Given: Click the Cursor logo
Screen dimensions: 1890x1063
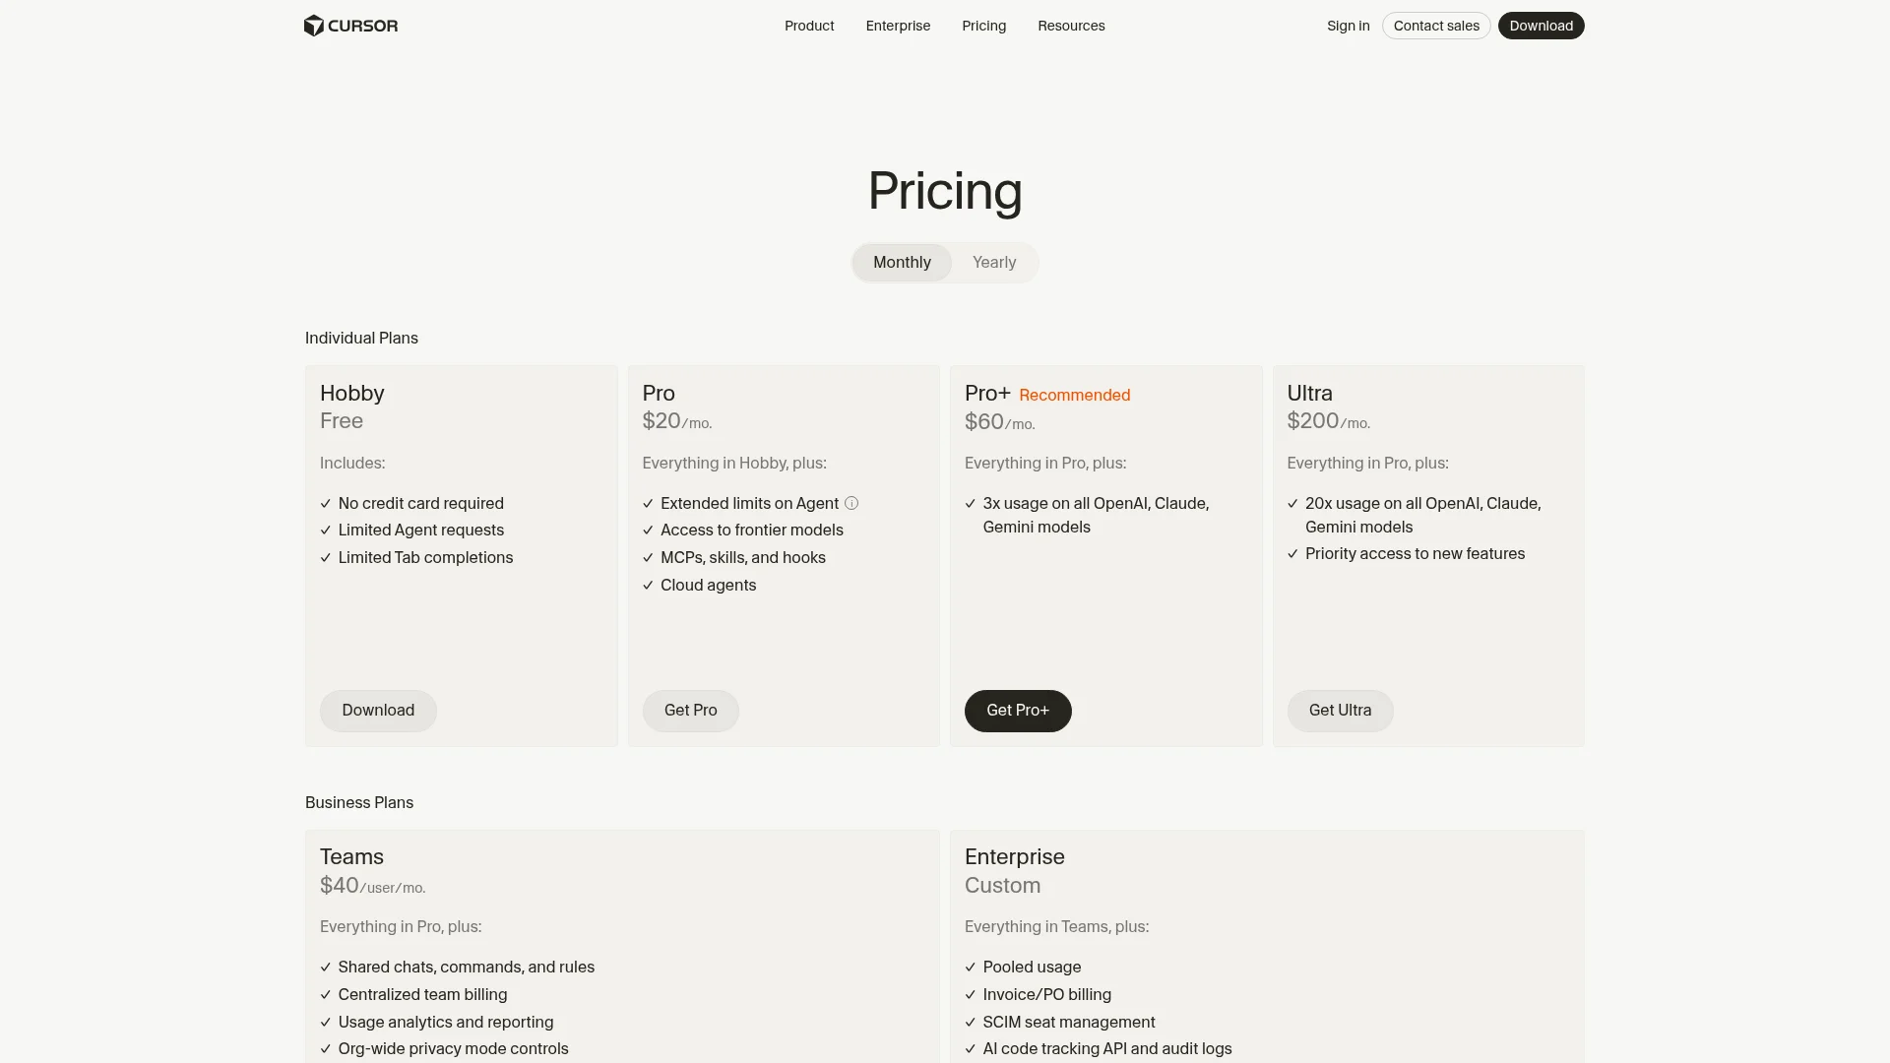Looking at the screenshot, I should point(350,26).
